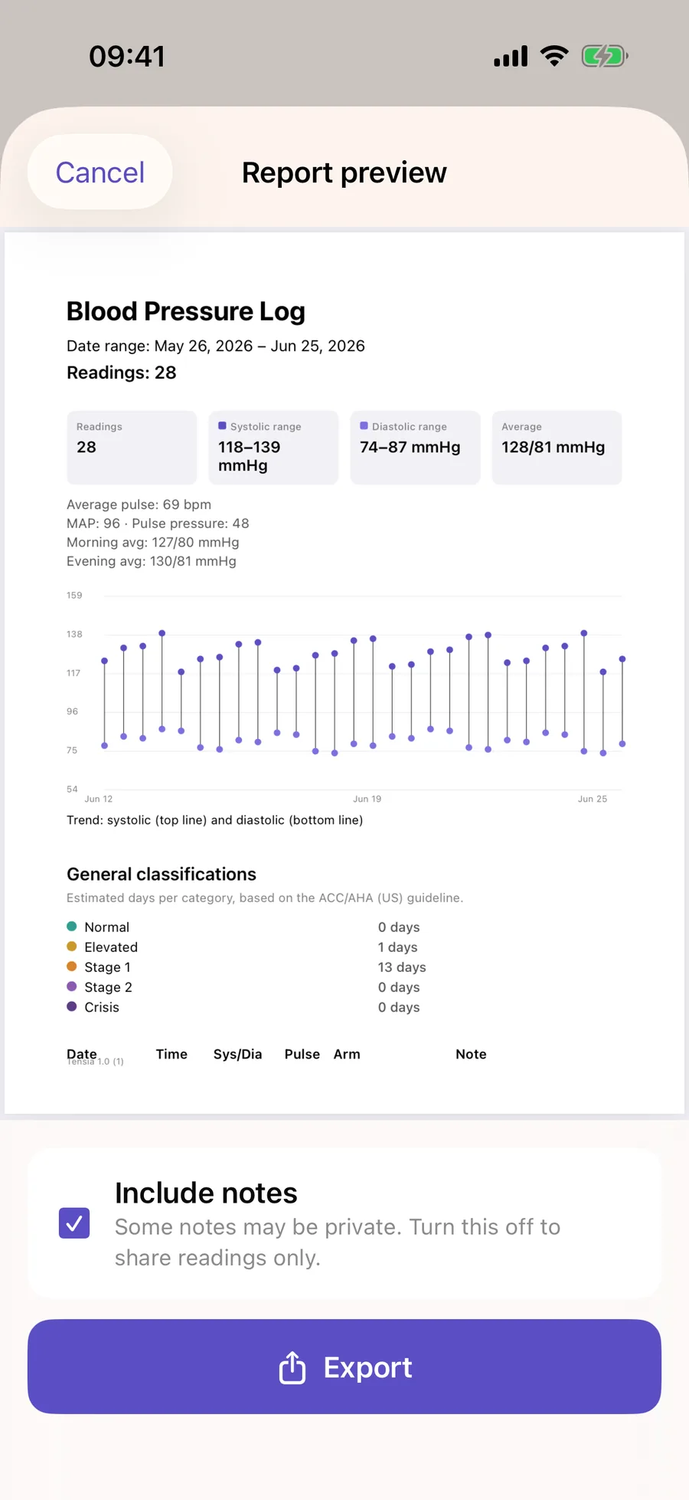689x1500 pixels.
Task: Click the yellow Elevated category dot
Action: 71,946
